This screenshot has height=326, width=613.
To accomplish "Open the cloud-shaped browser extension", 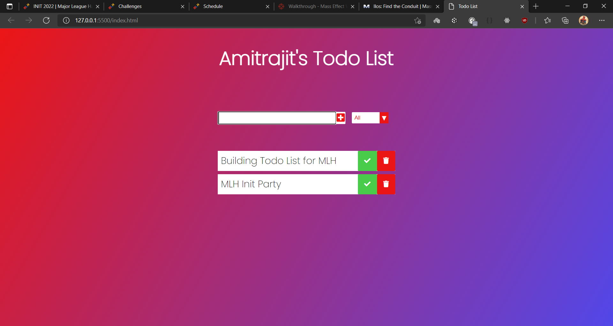I will click(x=437, y=20).
